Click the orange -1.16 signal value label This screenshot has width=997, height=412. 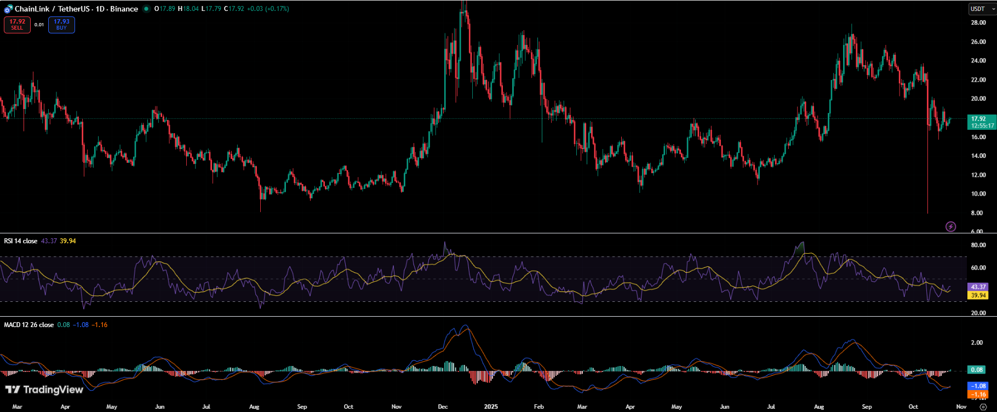[978, 394]
